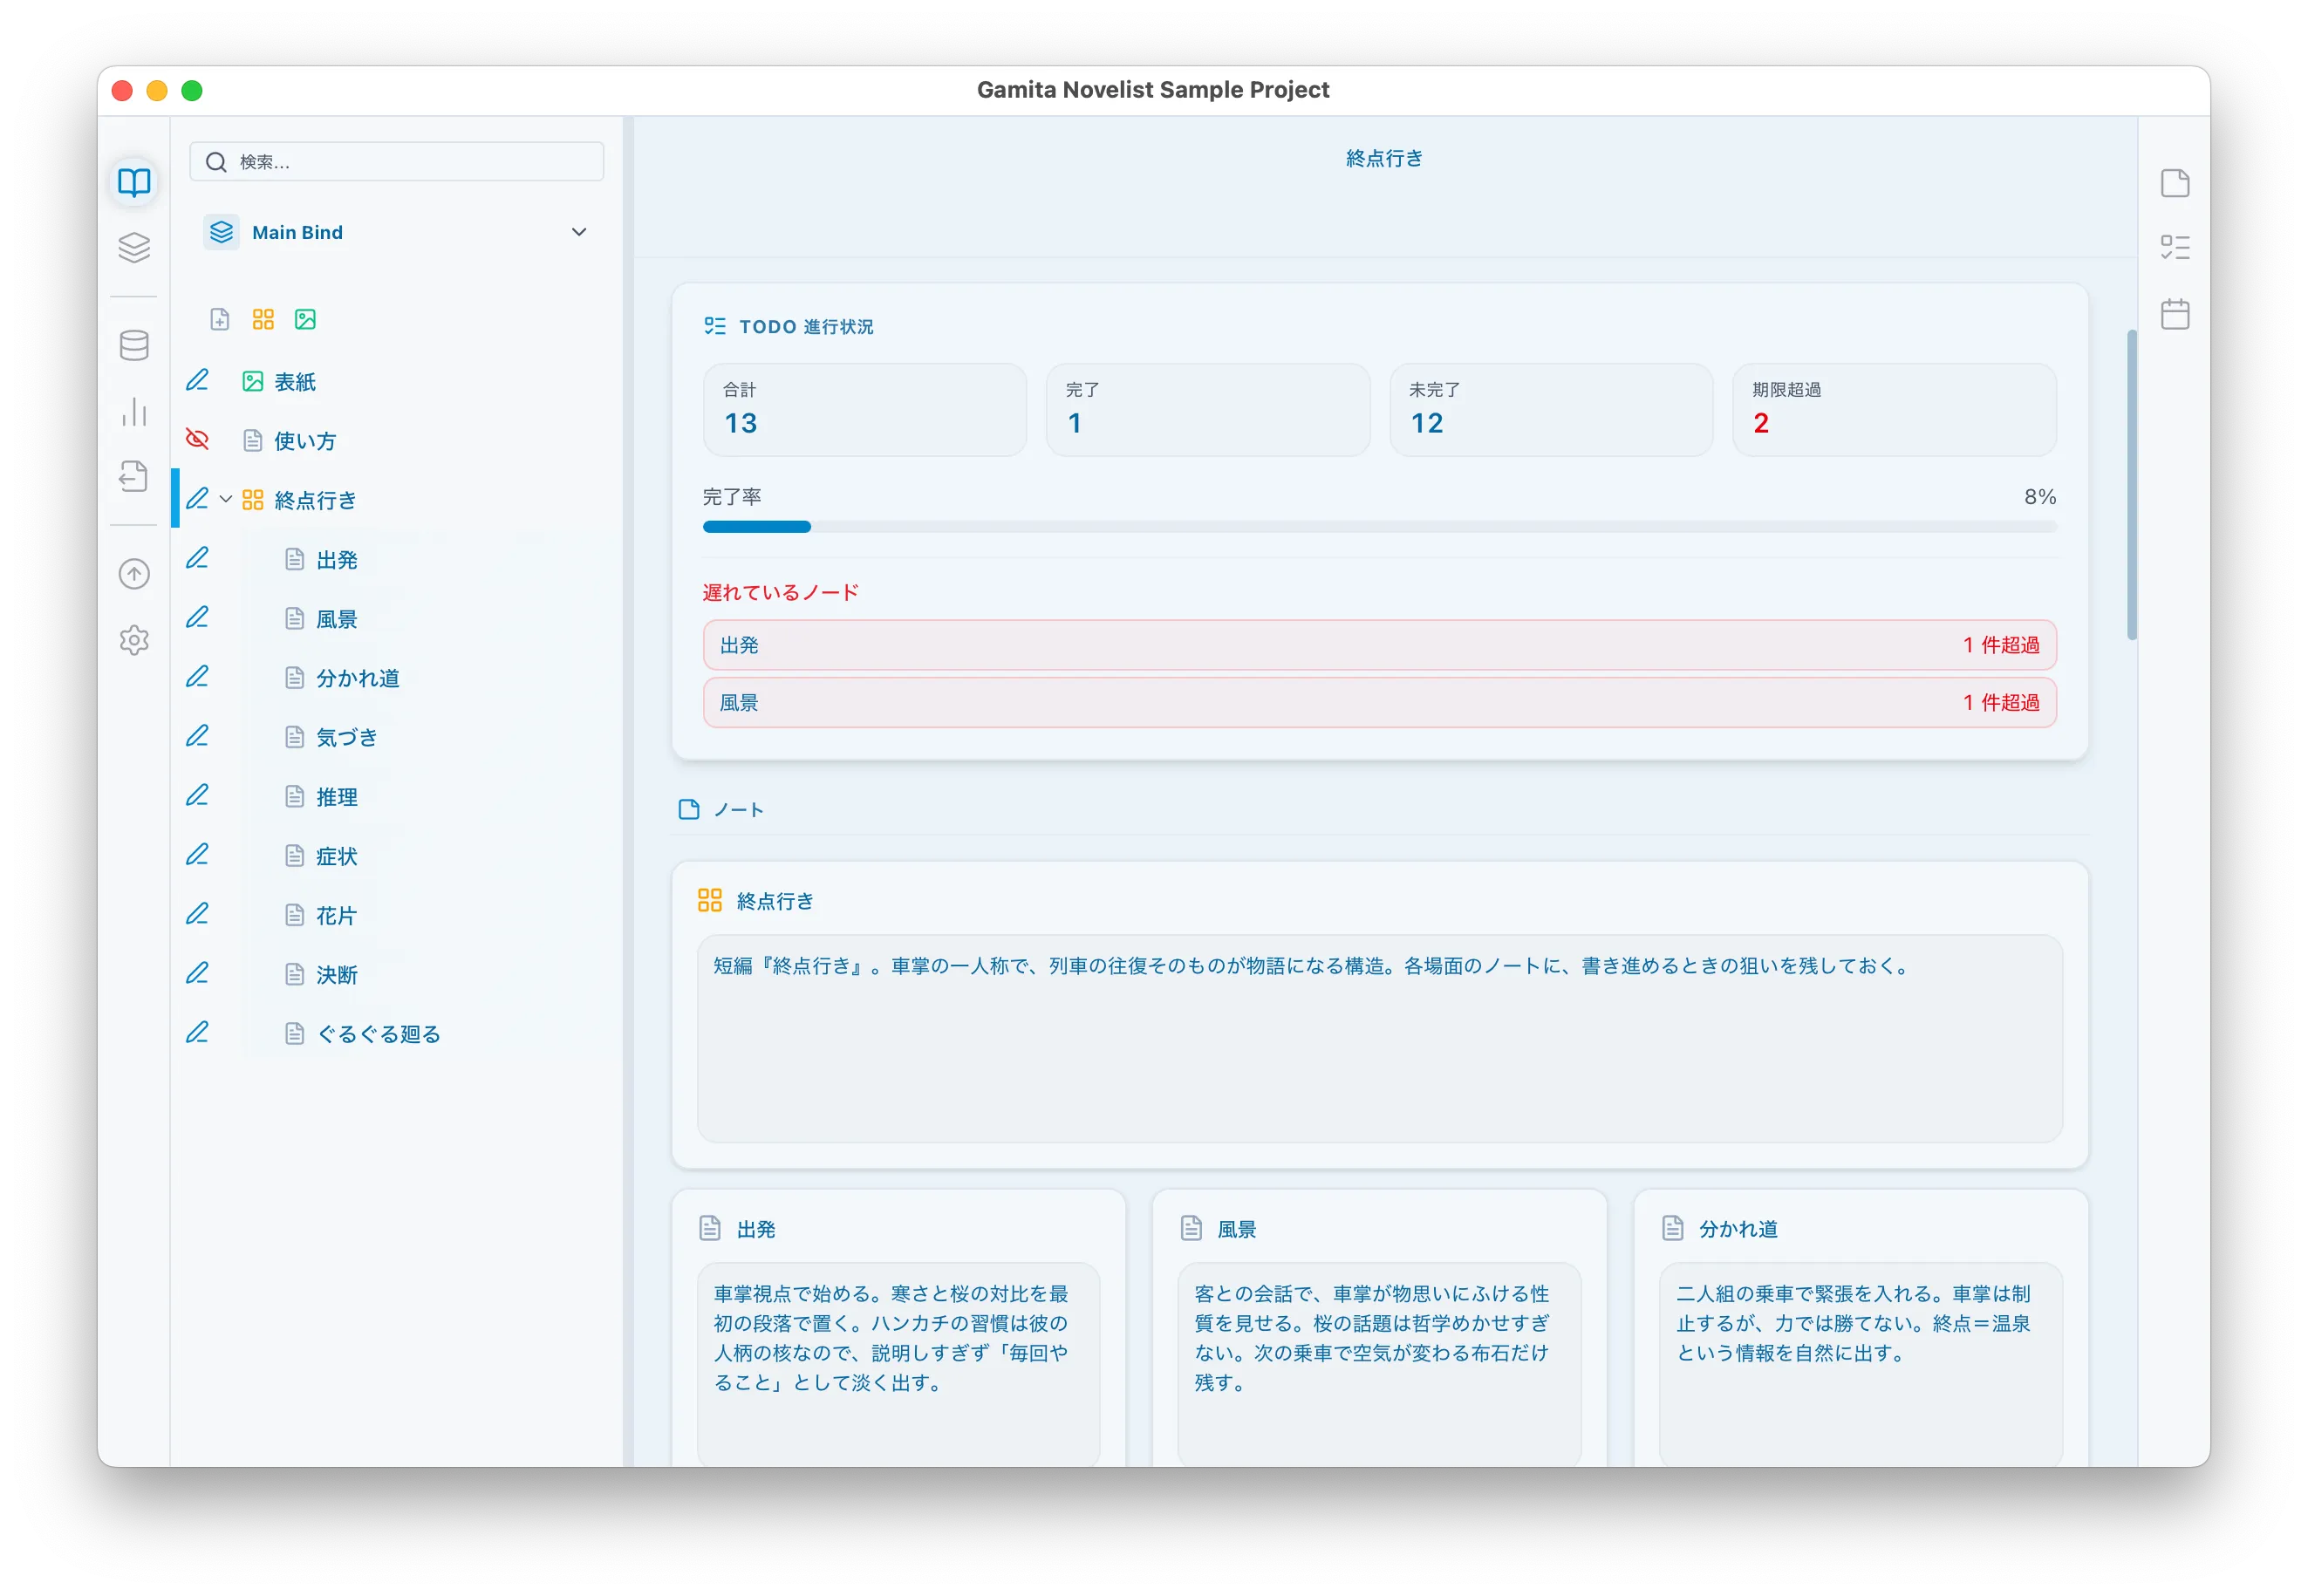Click the 完了 1 stat card
The image size is (2308, 1596).
1207,410
